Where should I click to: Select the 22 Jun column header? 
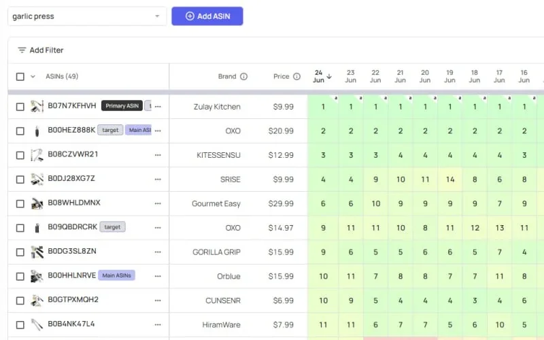pos(375,76)
